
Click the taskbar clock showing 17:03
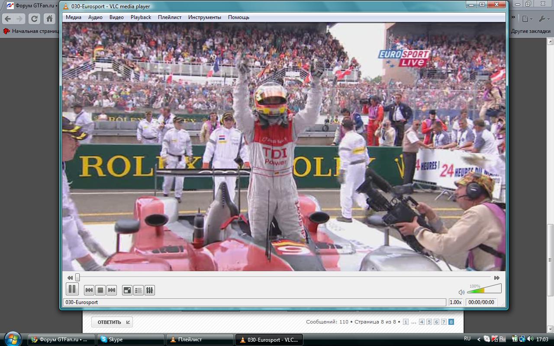coord(542,340)
